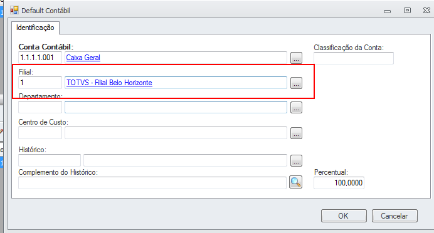Image resolution: width=434 pixels, height=233 pixels.
Task: Follow the Caixa Geral link
Action: 83,58
